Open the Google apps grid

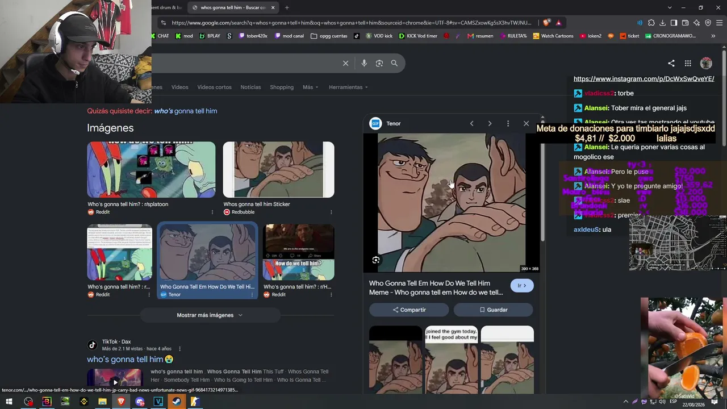click(688, 63)
